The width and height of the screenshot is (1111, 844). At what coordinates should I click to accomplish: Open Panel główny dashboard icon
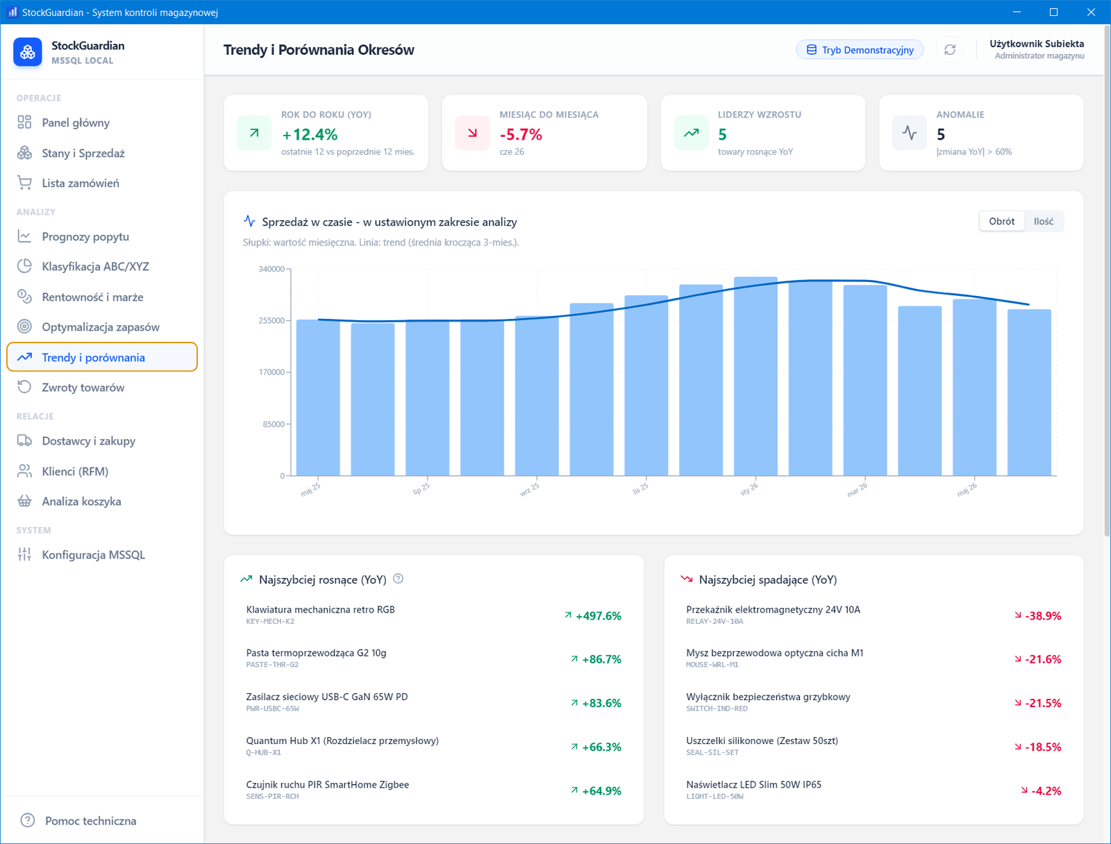(x=24, y=122)
